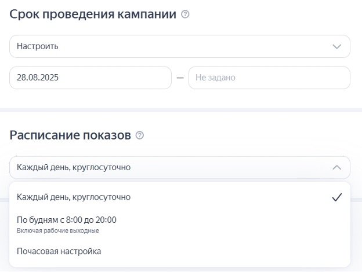Collapse schedule list with the up chevron
The width and height of the screenshot is (362, 272).
(x=336, y=167)
